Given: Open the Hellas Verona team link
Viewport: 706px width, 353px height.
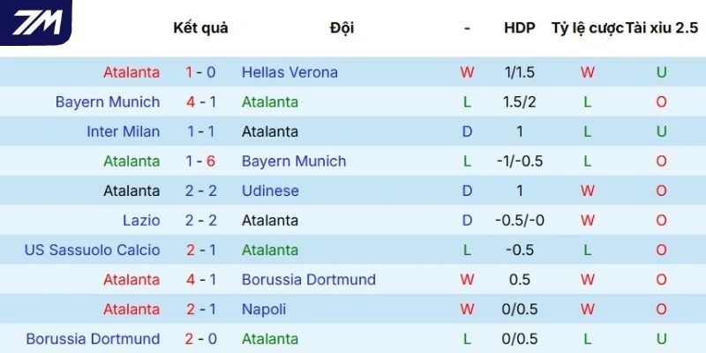Looking at the screenshot, I should click(x=289, y=72).
